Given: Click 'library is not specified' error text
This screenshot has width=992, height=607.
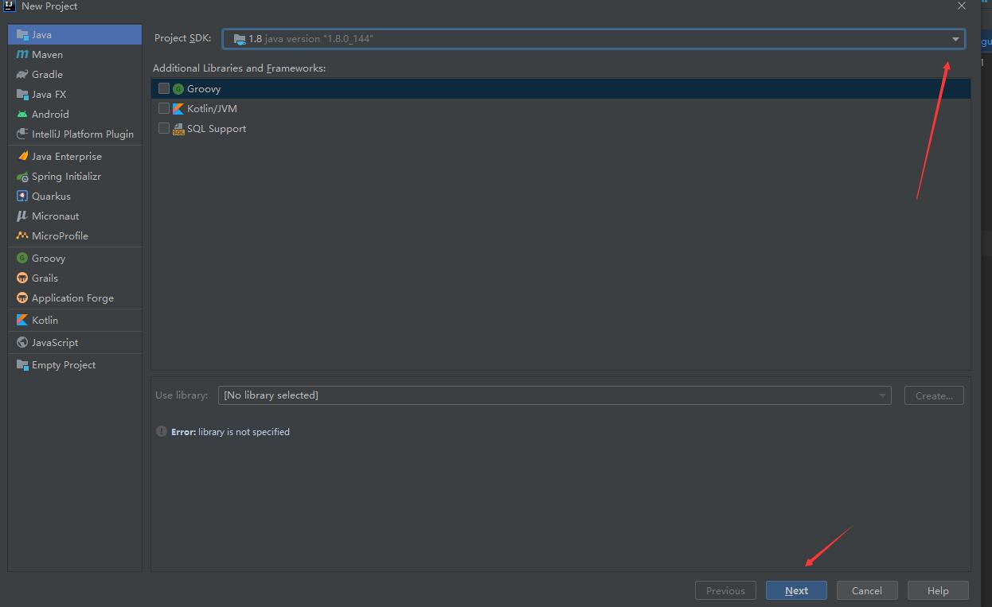Looking at the screenshot, I should coord(244,432).
